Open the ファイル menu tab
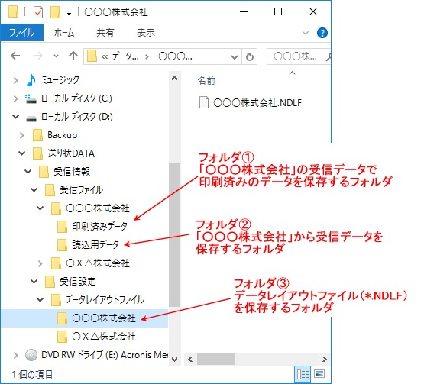This screenshot has height=384, width=437. click(x=21, y=33)
